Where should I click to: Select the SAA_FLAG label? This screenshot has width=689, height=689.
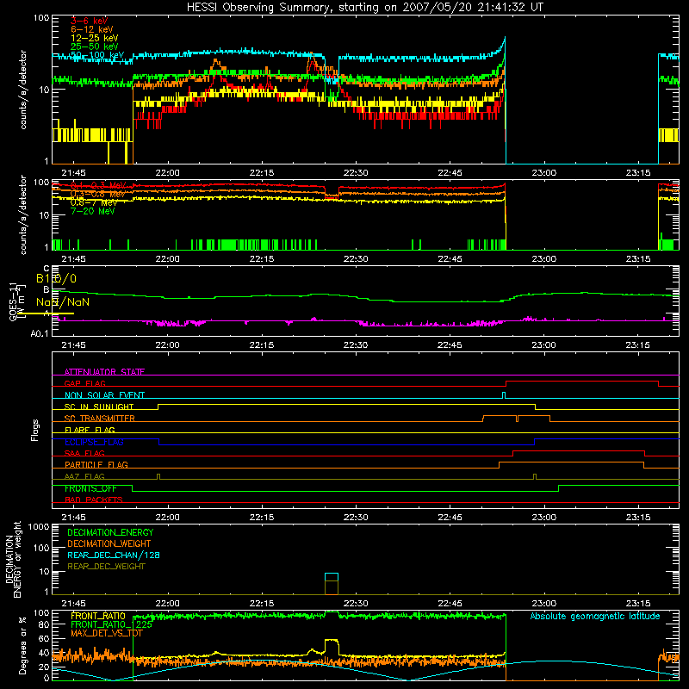point(84,453)
